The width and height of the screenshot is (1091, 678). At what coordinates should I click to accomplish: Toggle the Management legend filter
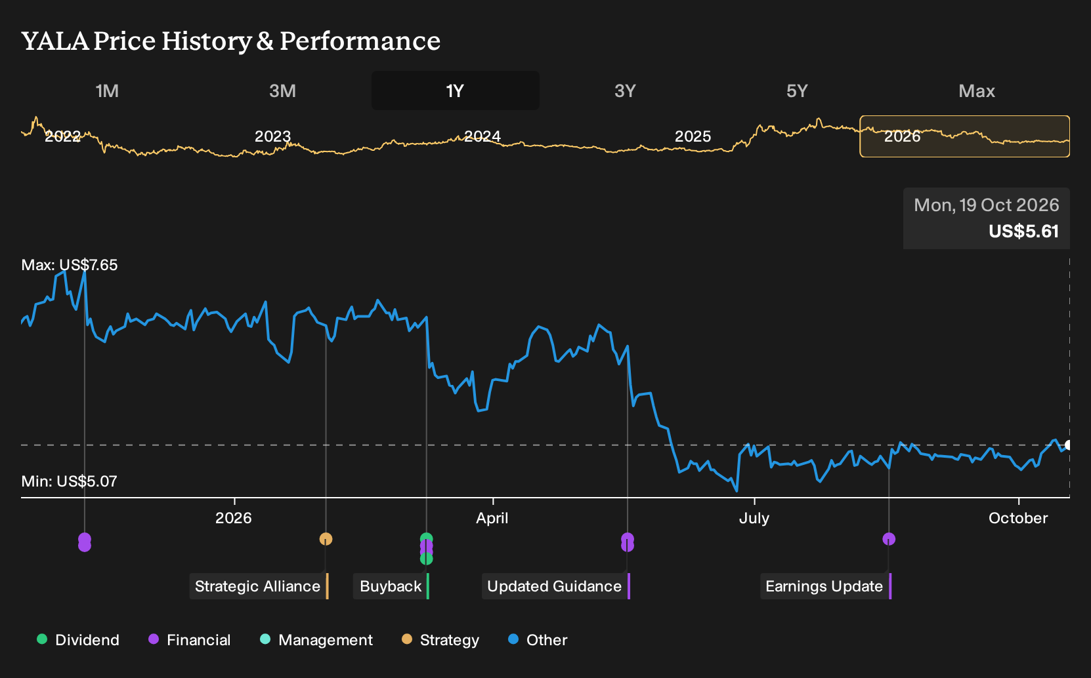[x=316, y=640]
